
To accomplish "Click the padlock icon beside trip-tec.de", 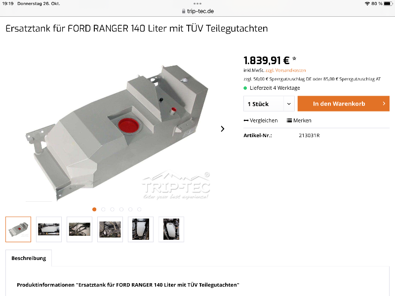I will 184,11.
